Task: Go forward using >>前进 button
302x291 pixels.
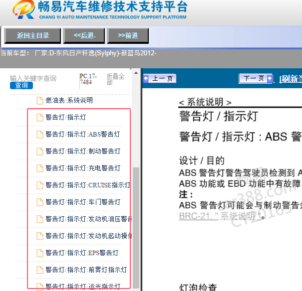Action: pyautogui.click(x=128, y=36)
